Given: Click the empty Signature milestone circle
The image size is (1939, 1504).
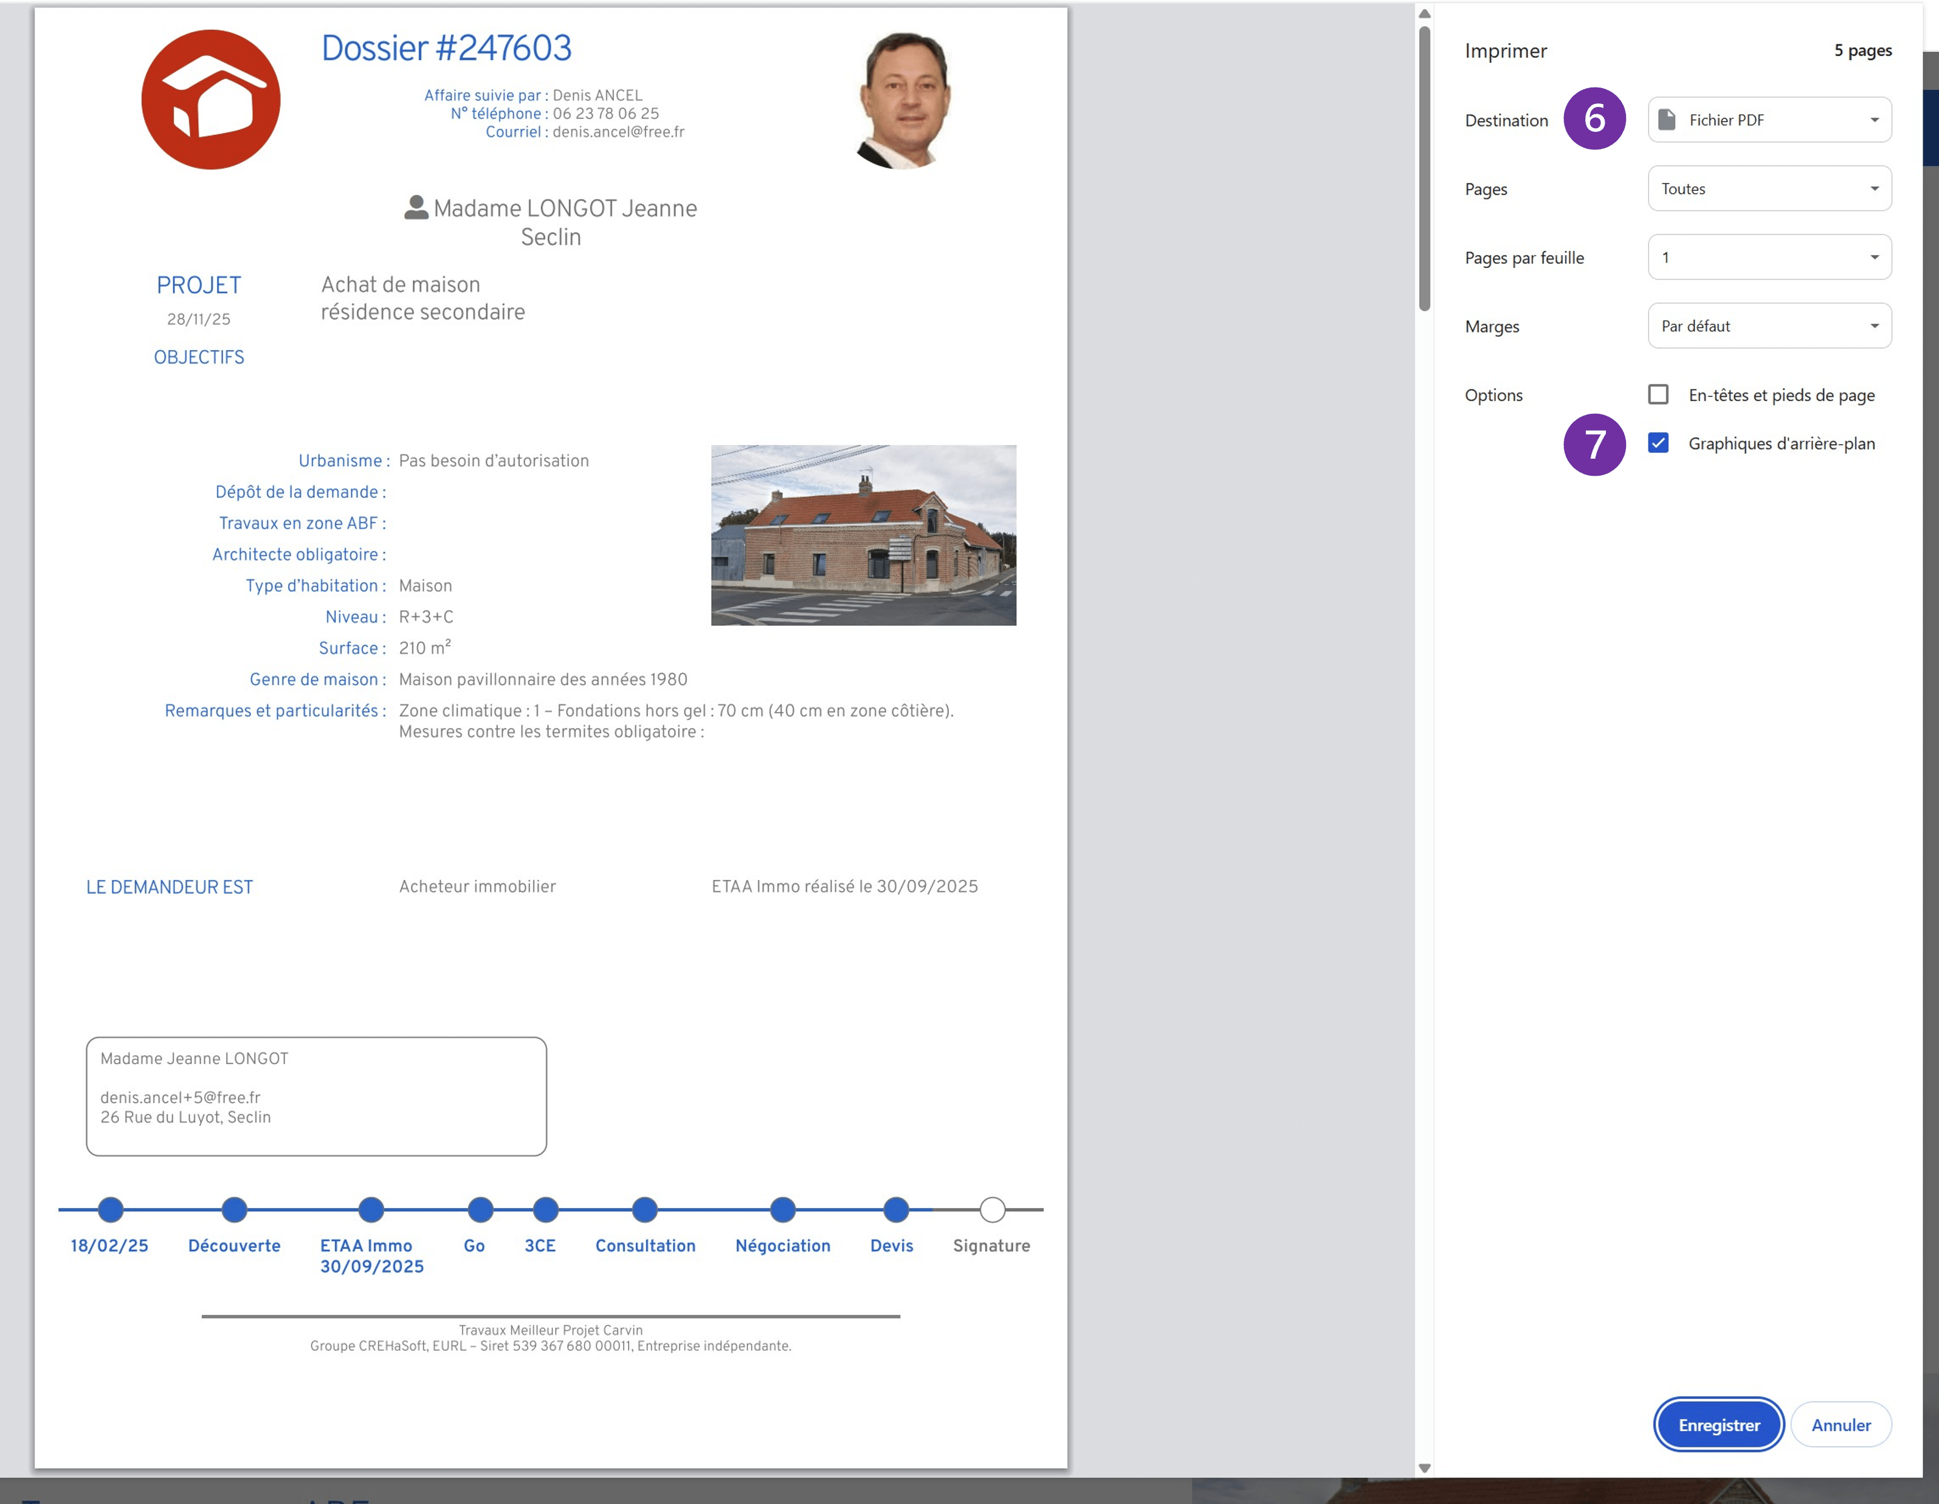Looking at the screenshot, I should 992,1209.
